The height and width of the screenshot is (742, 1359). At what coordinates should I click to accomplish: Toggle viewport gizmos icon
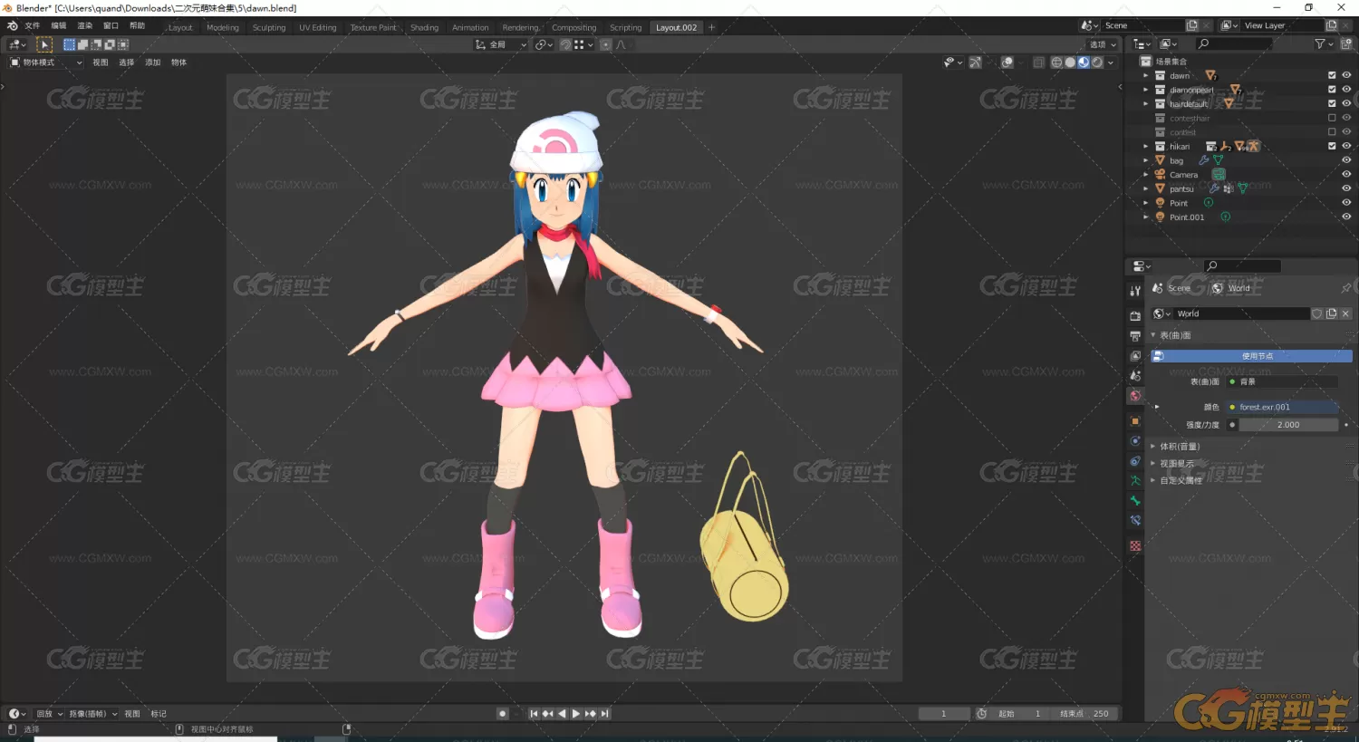pyautogui.click(x=975, y=63)
